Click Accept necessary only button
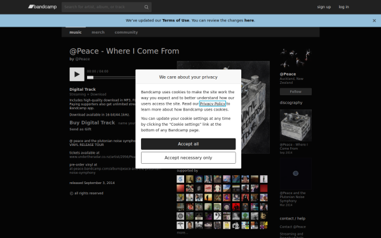The height and width of the screenshot is (238, 381). [x=189, y=158]
